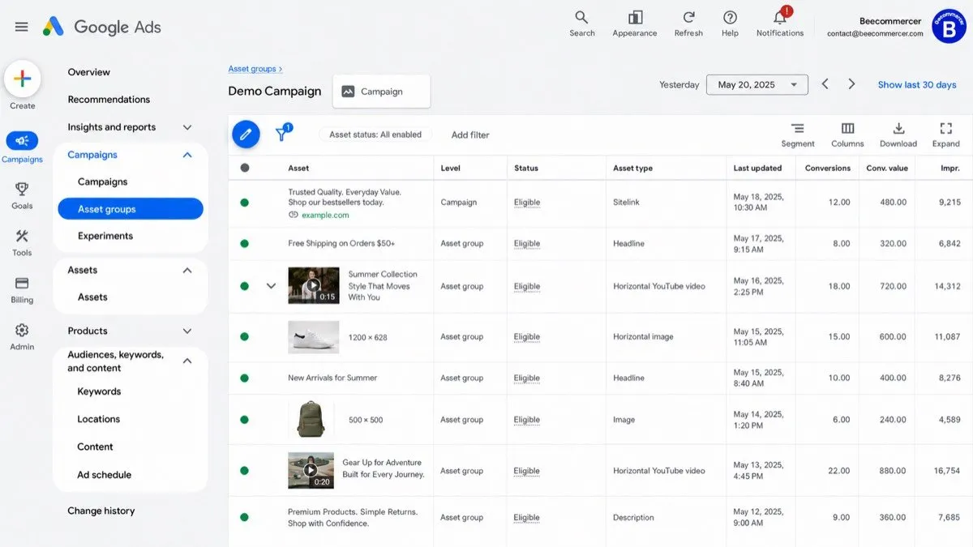Click the Asset groups breadcrumb link
973x547 pixels.
(x=252, y=69)
